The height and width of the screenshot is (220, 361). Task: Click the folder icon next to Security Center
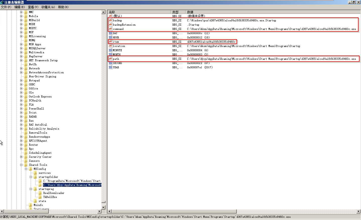26,157
